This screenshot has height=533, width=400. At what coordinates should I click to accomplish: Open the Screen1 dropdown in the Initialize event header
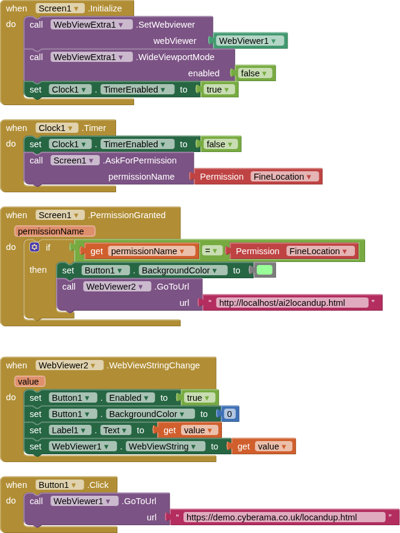point(60,8)
